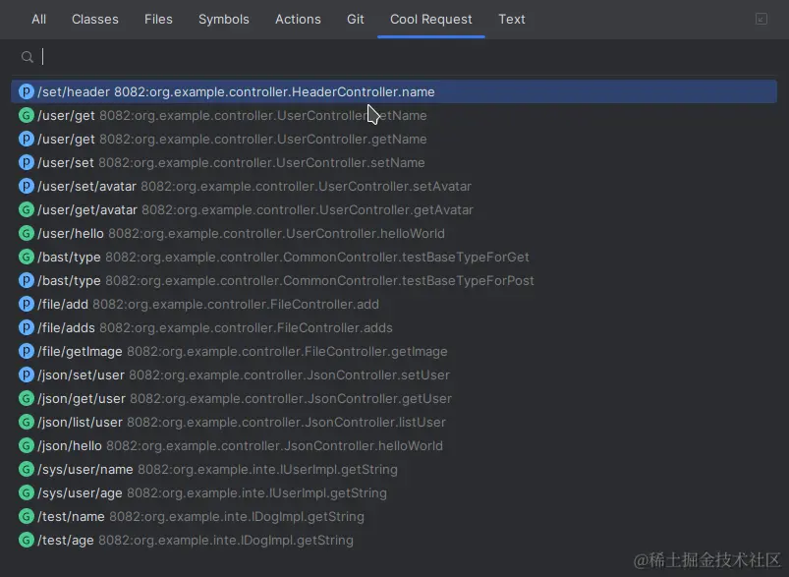Switch to the Git tab
789x577 pixels.
click(356, 19)
